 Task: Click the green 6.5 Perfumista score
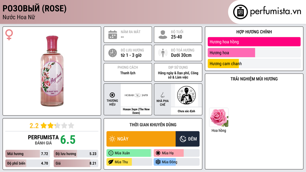click(68, 140)
